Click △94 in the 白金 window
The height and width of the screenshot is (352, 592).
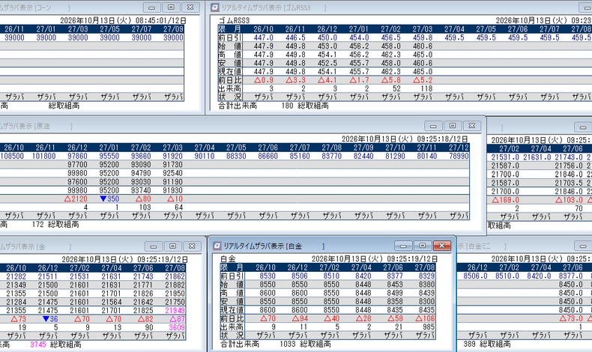pos(300,318)
